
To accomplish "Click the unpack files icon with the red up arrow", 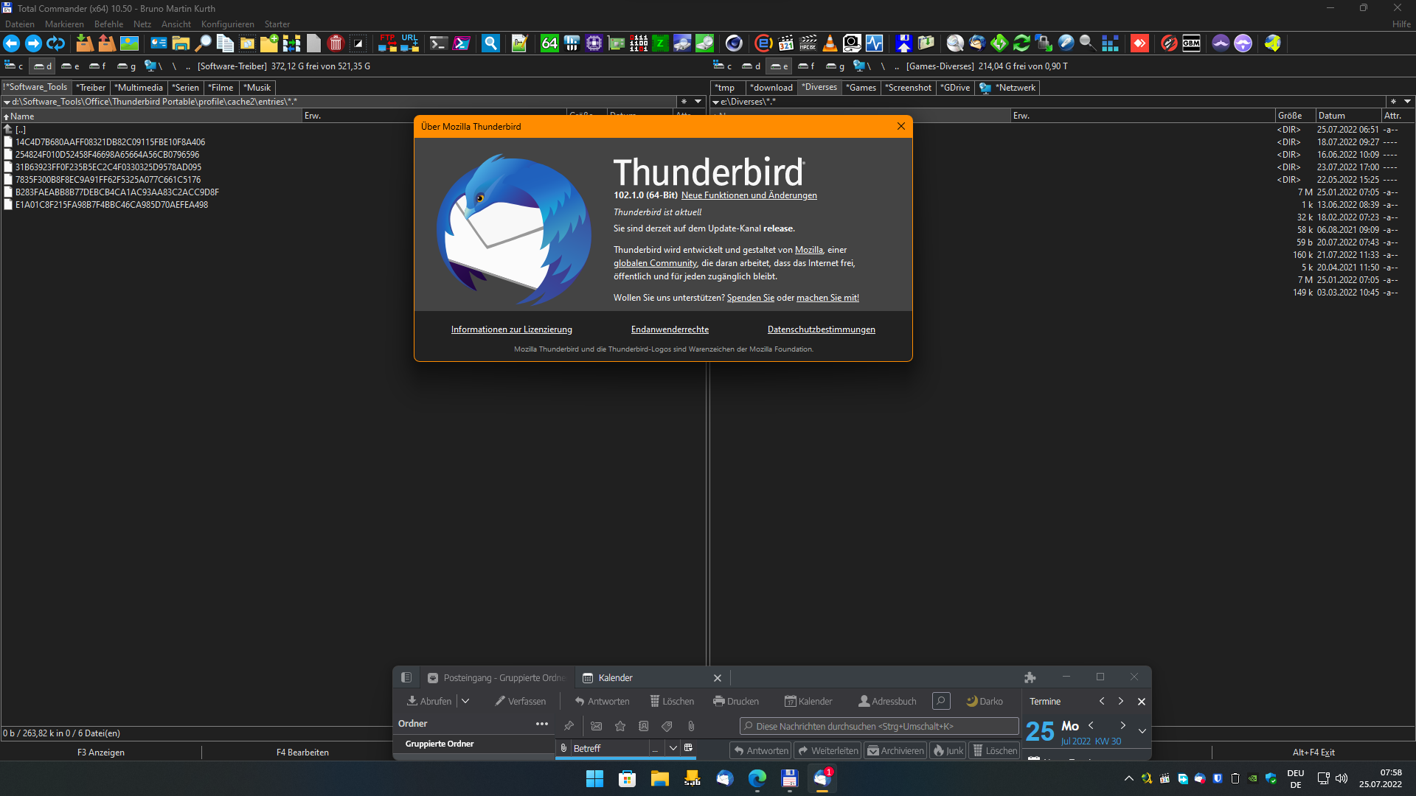I will pos(107,43).
